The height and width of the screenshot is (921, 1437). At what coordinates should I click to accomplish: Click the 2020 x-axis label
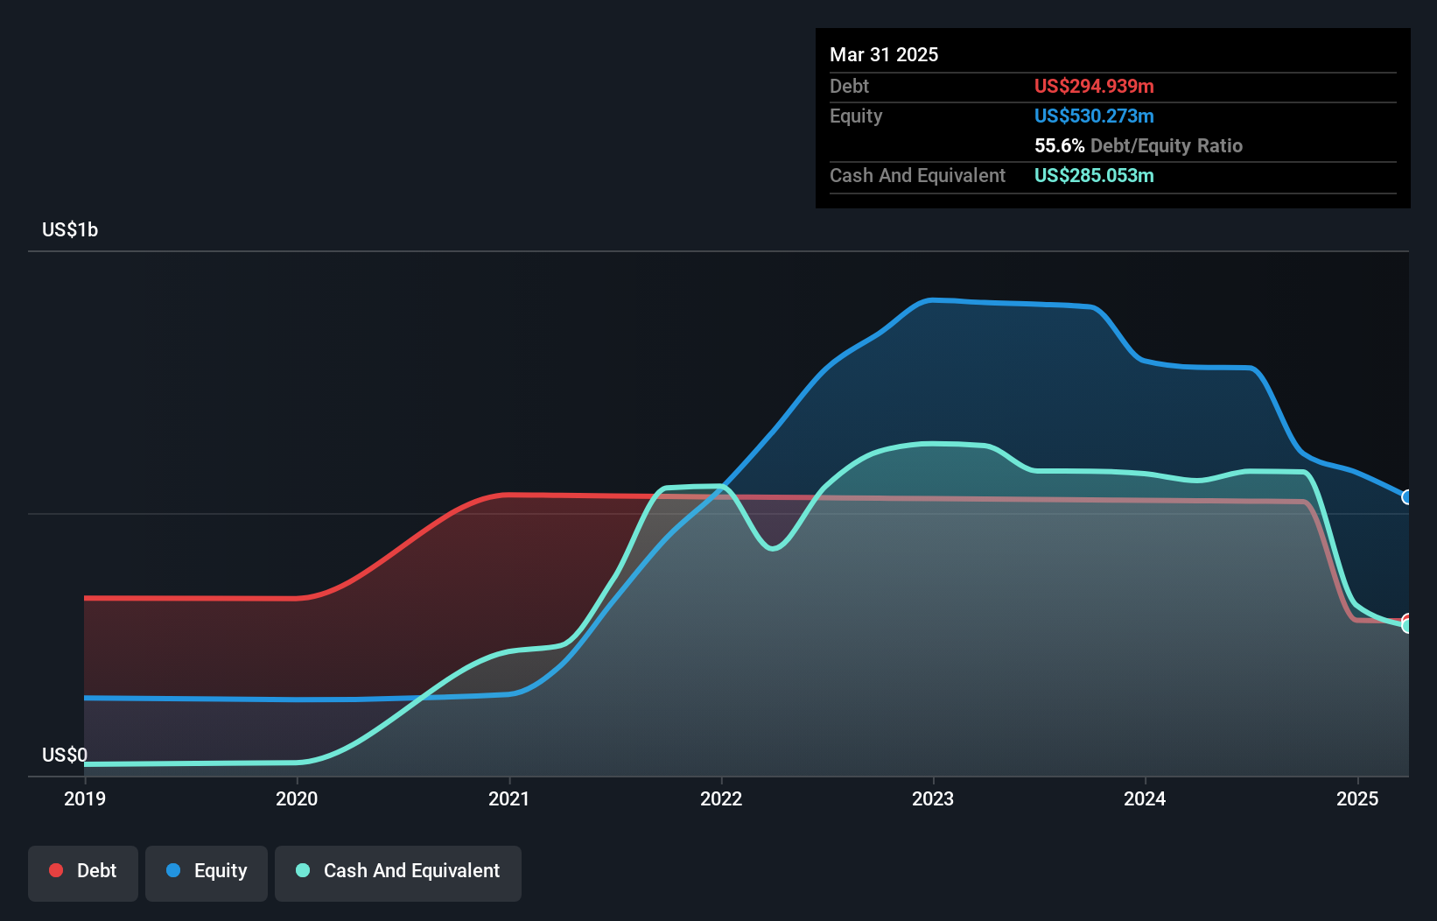297,798
